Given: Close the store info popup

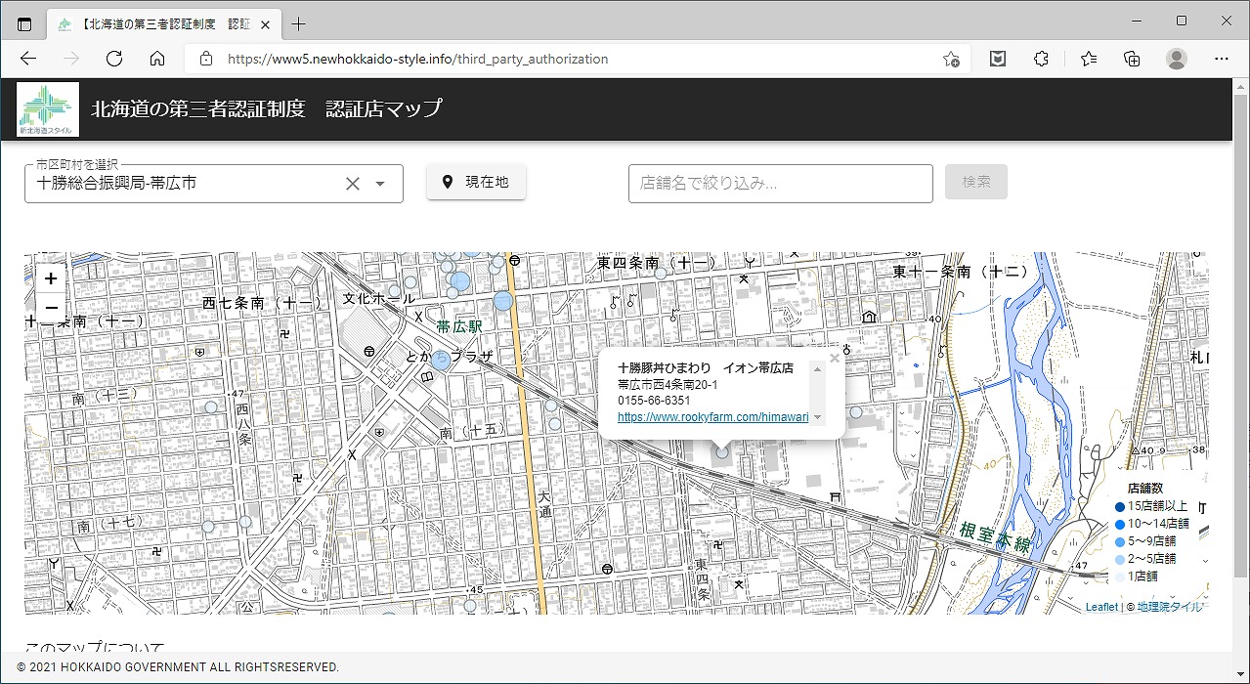Looking at the screenshot, I should (834, 359).
